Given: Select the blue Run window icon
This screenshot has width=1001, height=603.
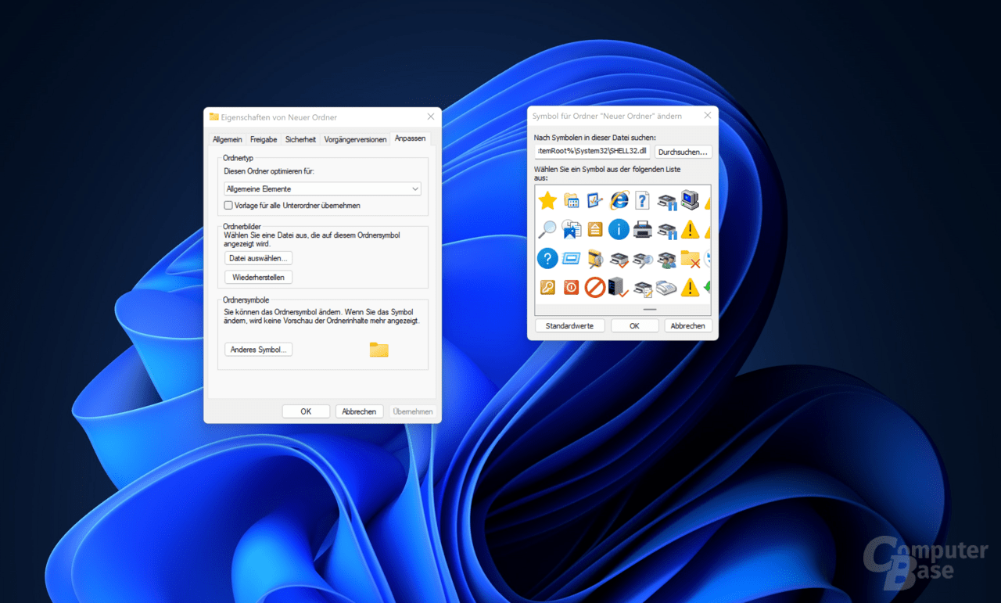Looking at the screenshot, I should pos(572,258).
